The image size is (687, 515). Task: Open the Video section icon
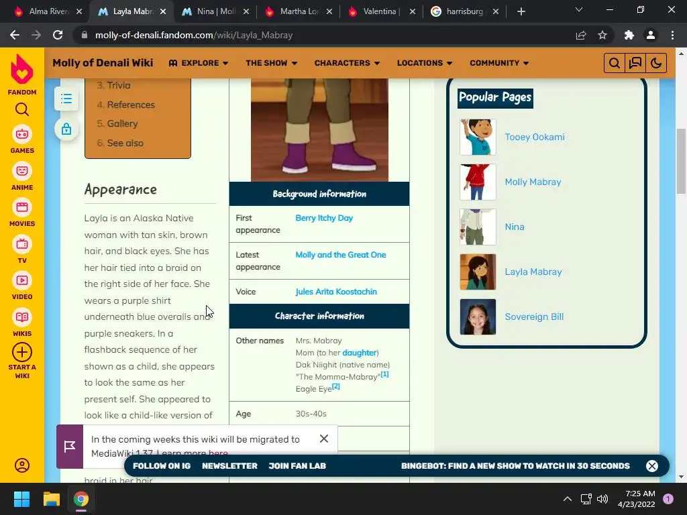pos(22,280)
